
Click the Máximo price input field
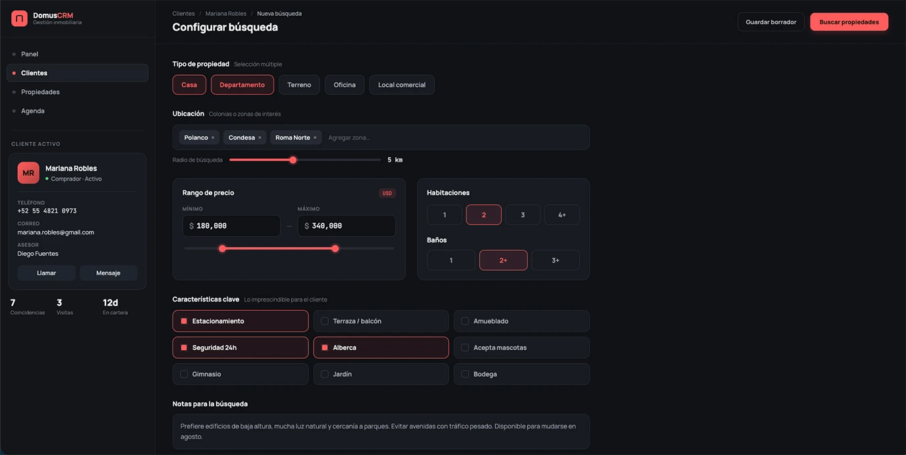click(347, 226)
